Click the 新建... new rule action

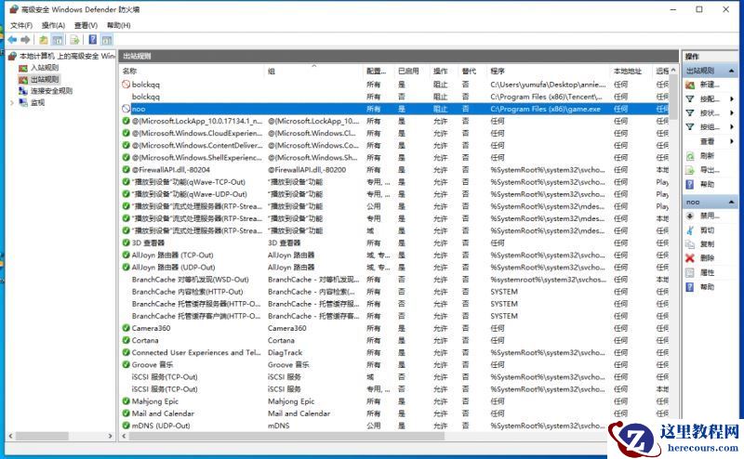coord(710,85)
